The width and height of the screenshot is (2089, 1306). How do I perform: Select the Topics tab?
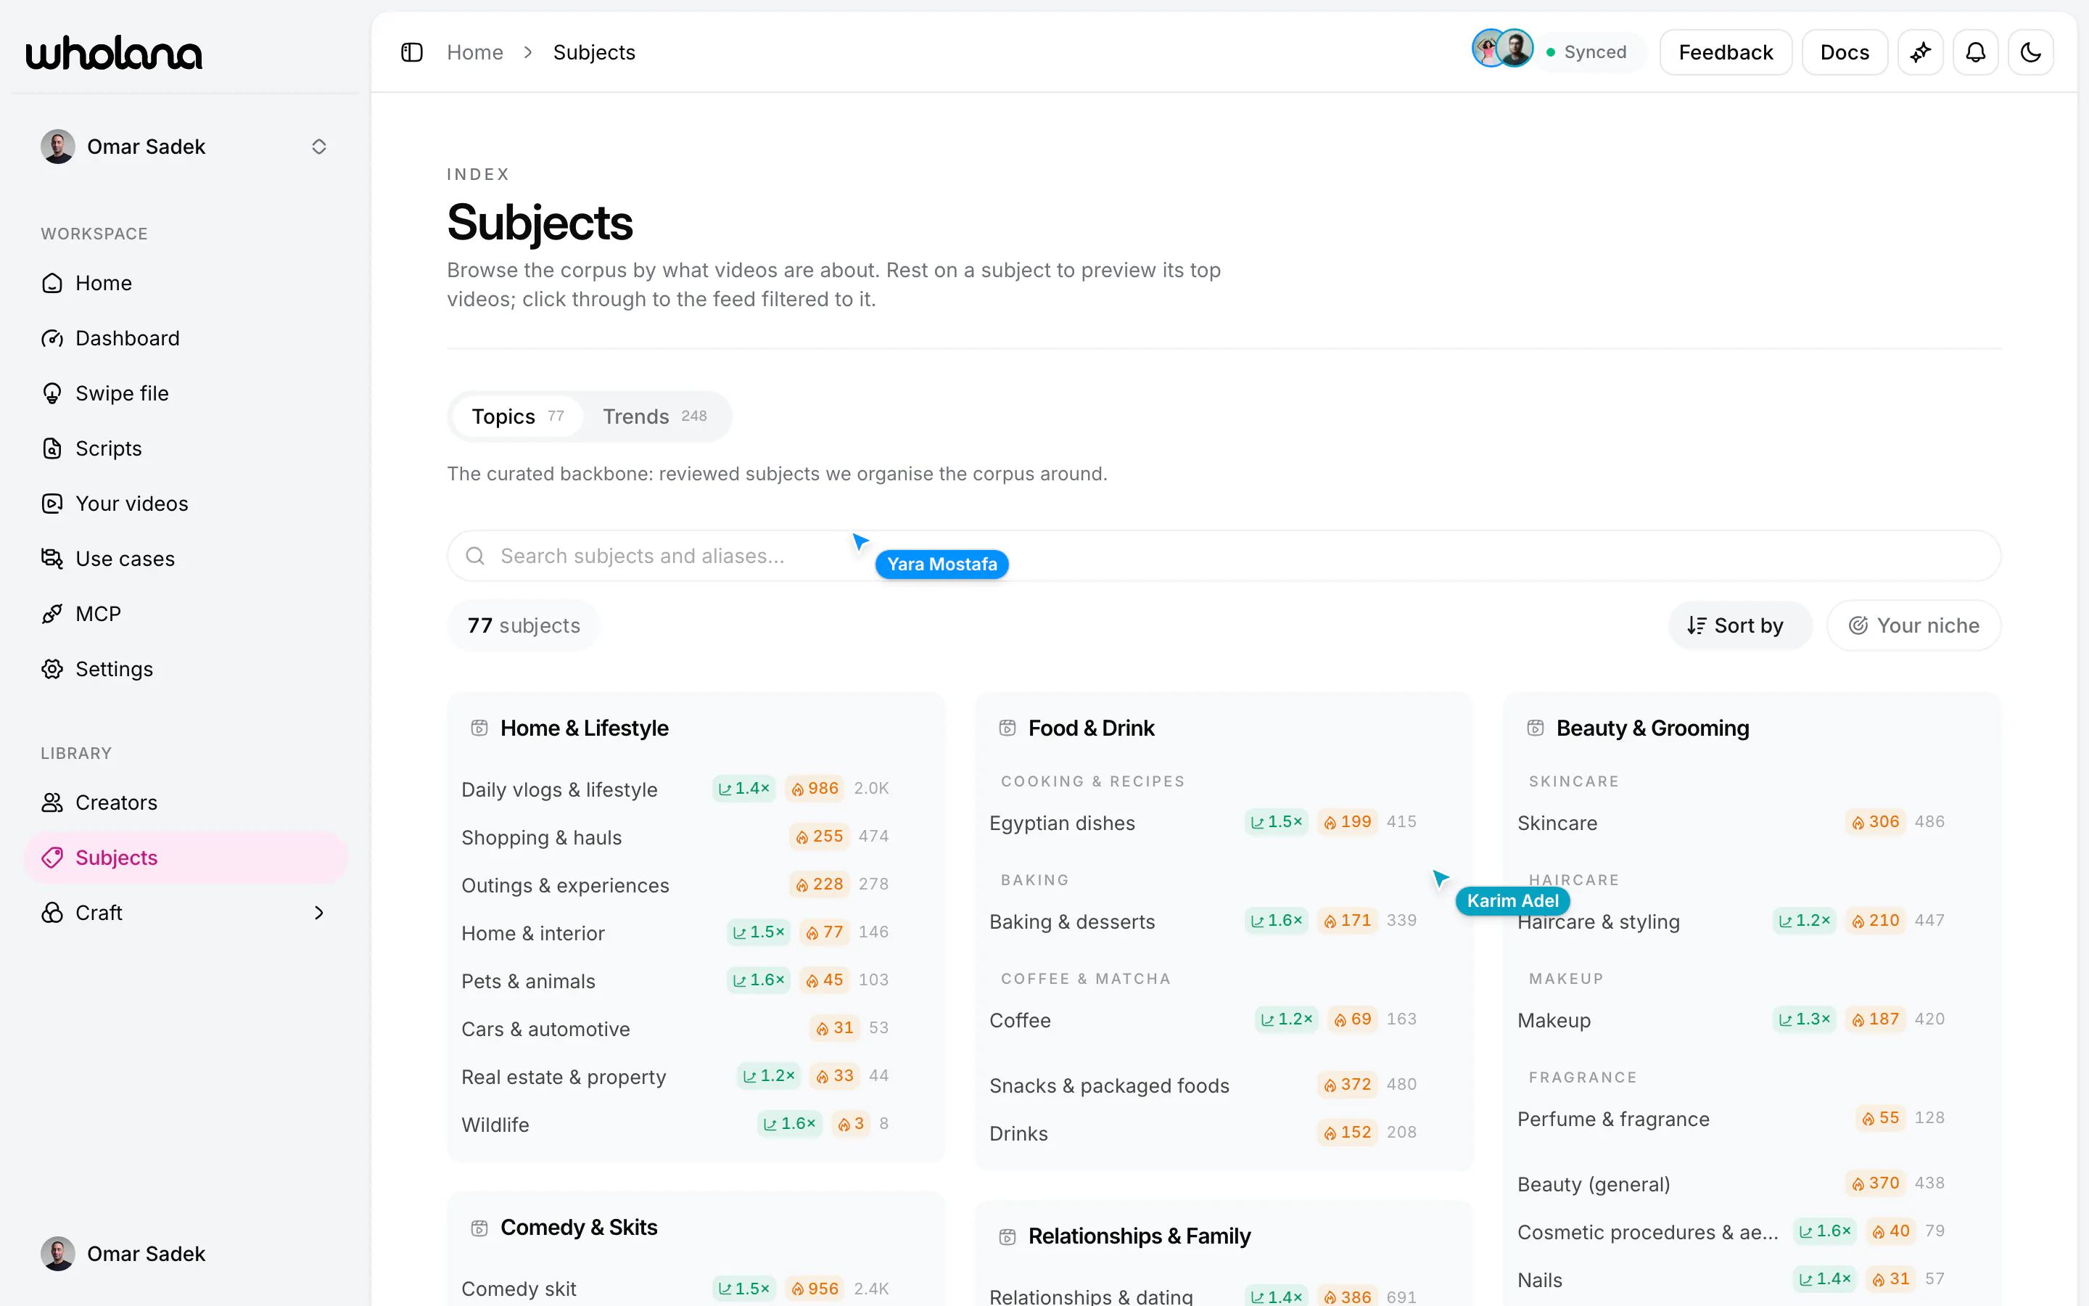click(517, 416)
